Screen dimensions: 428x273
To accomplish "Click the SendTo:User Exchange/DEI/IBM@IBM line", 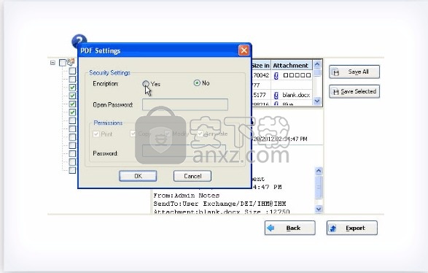I will click(219, 204).
